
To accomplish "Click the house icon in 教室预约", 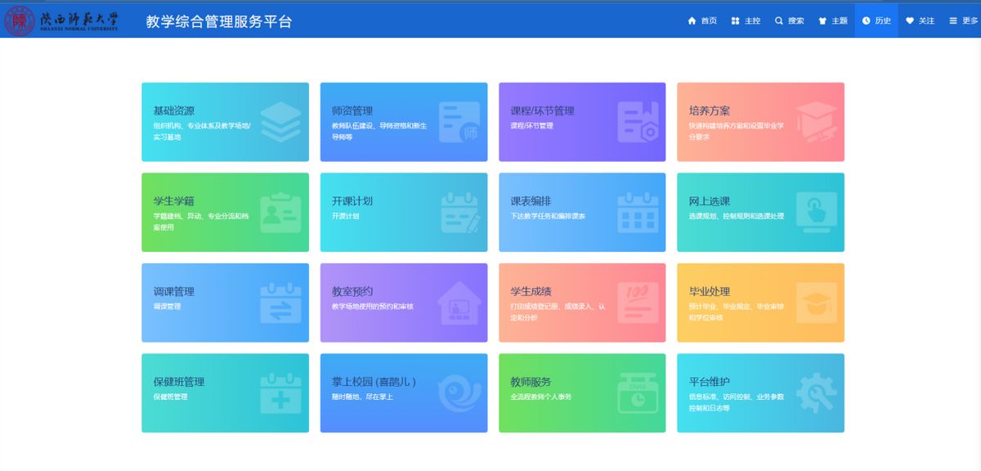I will [x=459, y=303].
